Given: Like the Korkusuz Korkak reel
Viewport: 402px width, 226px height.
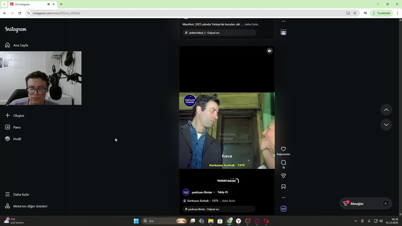Looking at the screenshot, I should tap(283, 149).
